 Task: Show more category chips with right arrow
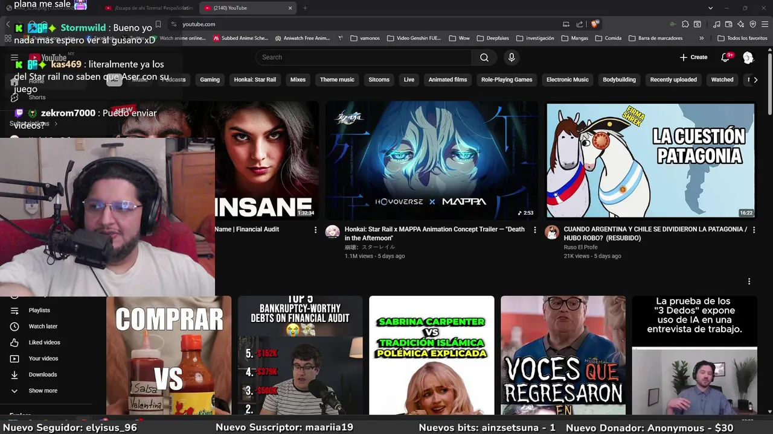click(x=755, y=80)
